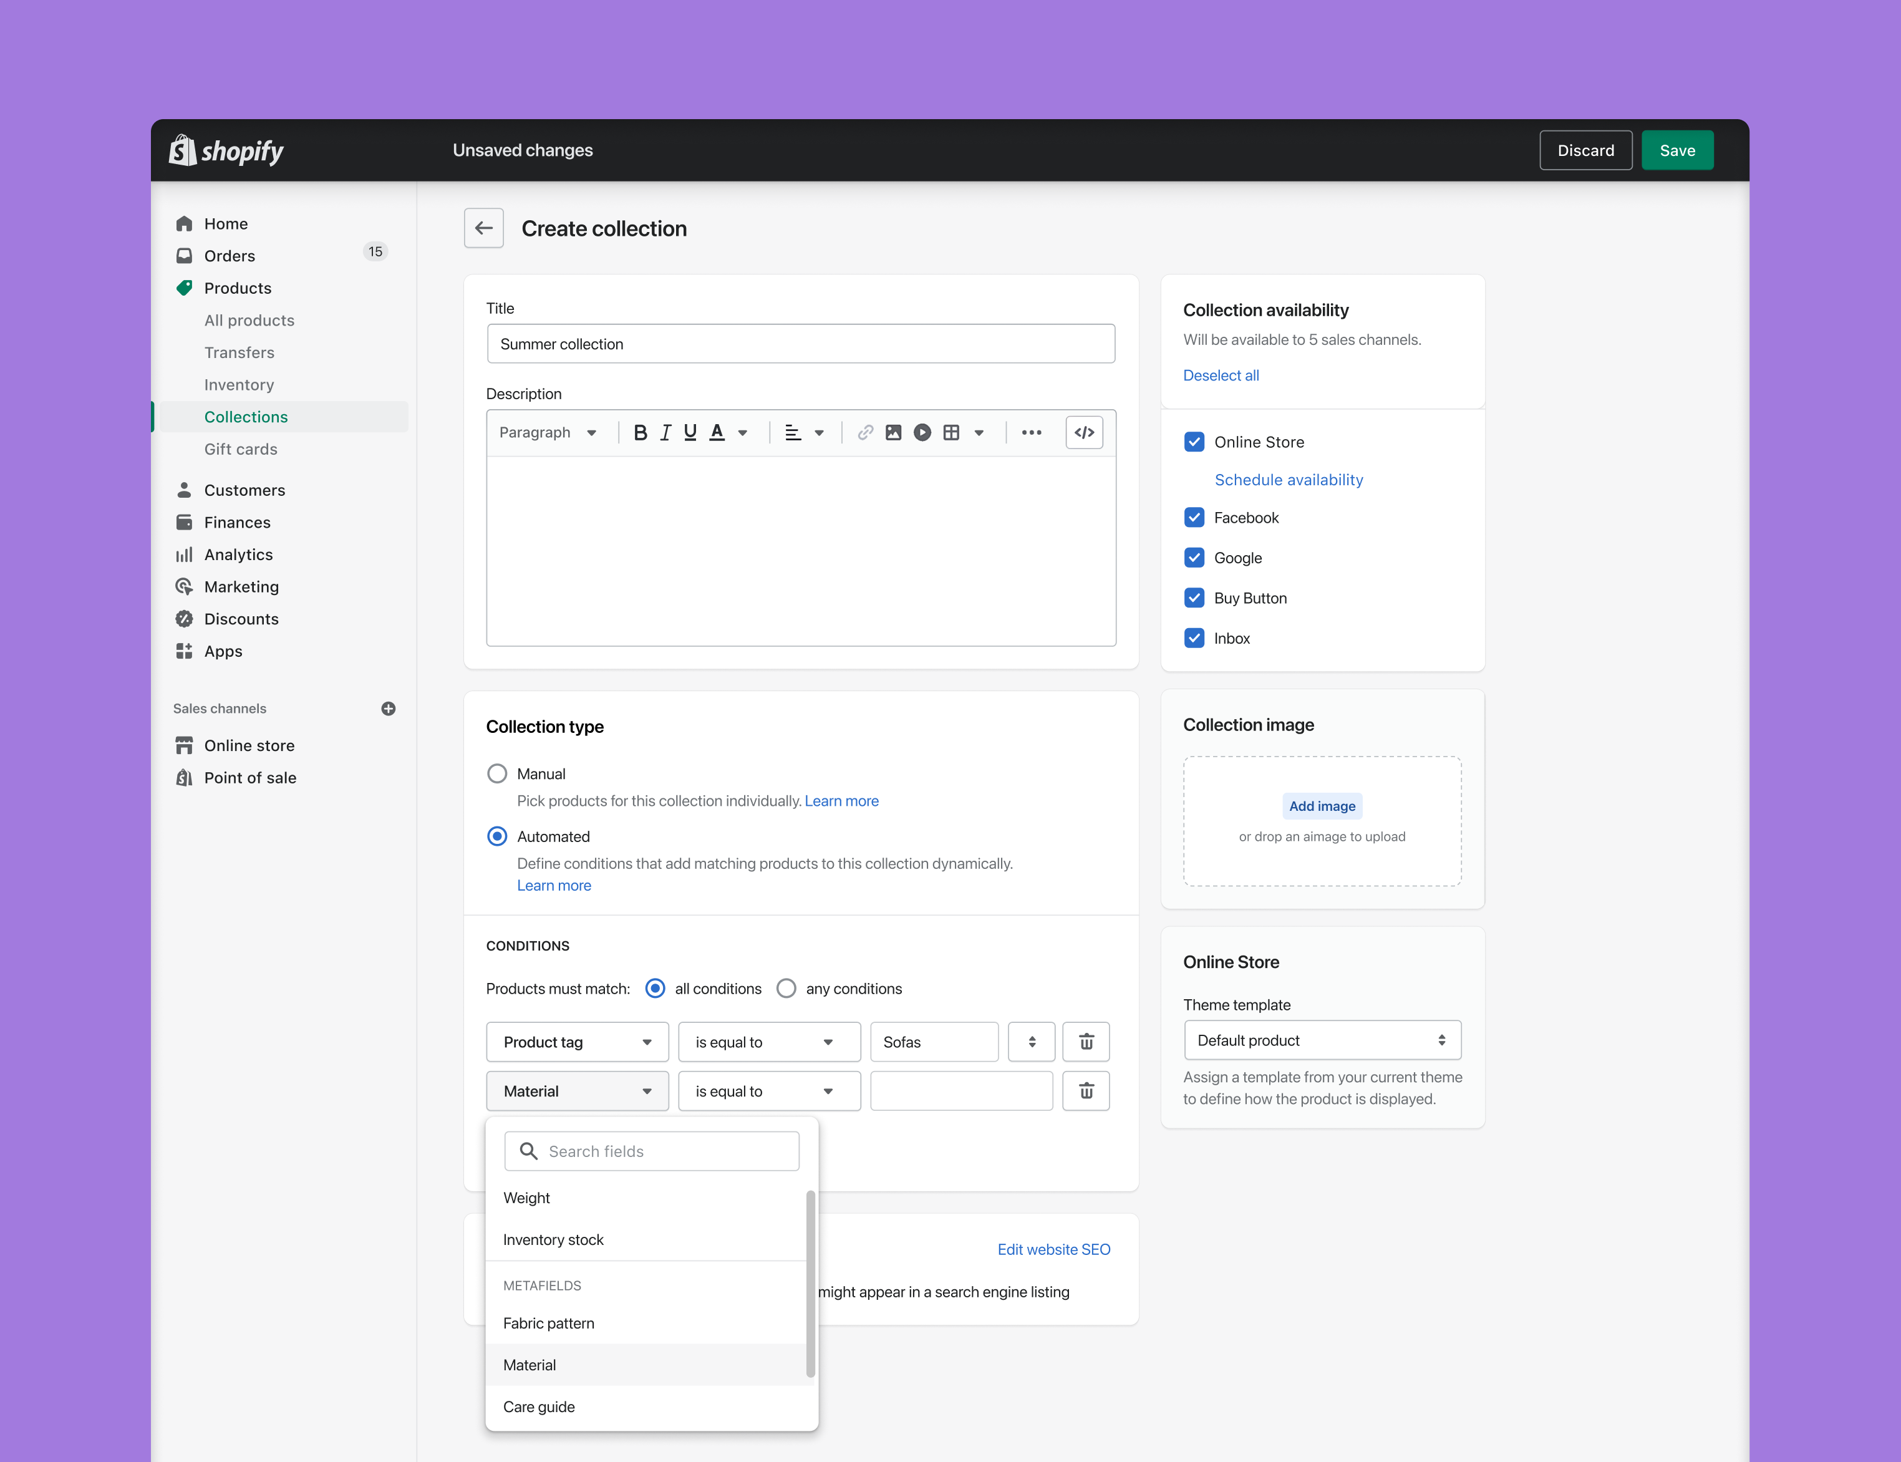Click the Customers person icon
Image resolution: width=1901 pixels, height=1462 pixels.
[183, 490]
